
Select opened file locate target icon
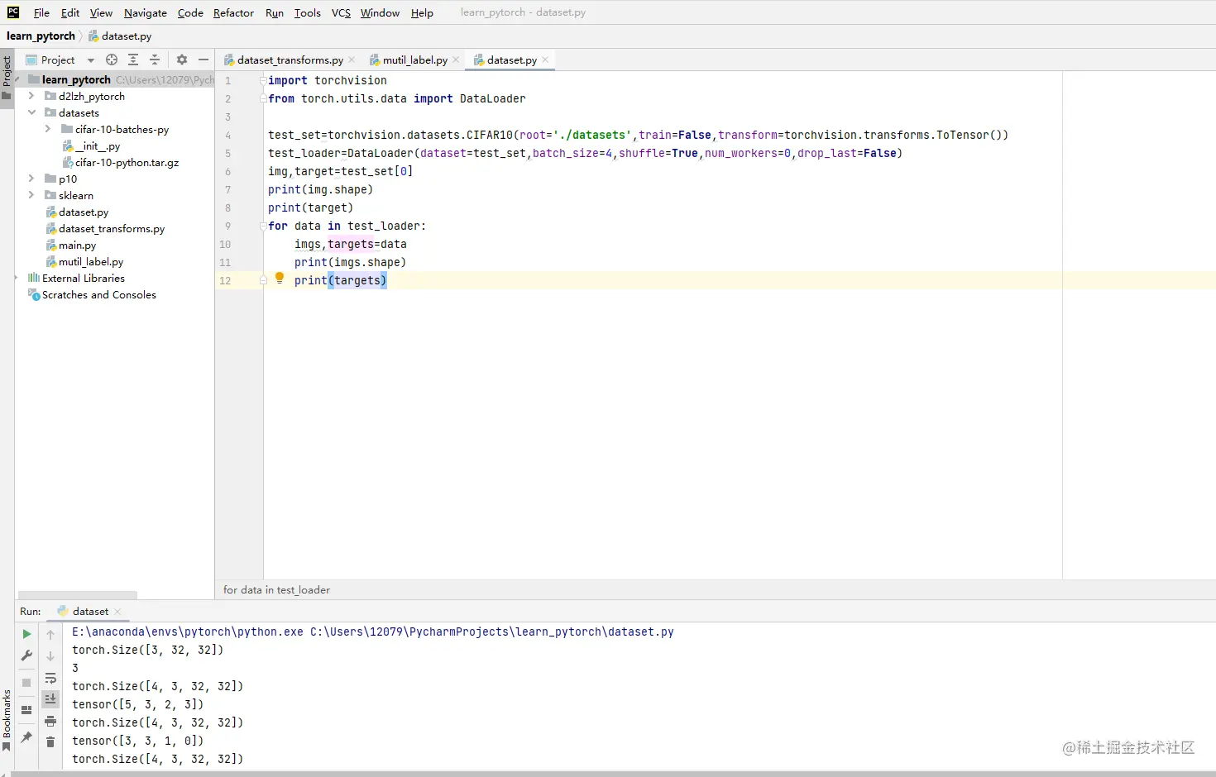pyautogui.click(x=112, y=60)
